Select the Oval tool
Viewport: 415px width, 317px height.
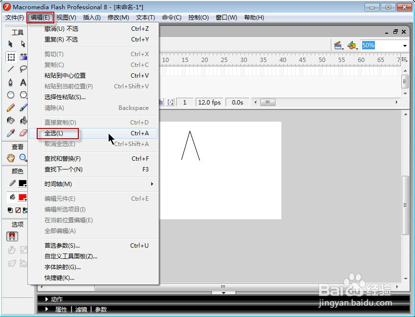pos(11,95)
